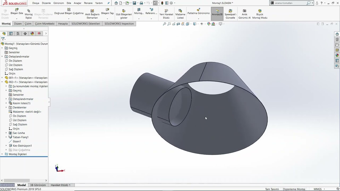Expand the 001<1> component node
This screenshot has height=191, width=340.
click(2, 78)
